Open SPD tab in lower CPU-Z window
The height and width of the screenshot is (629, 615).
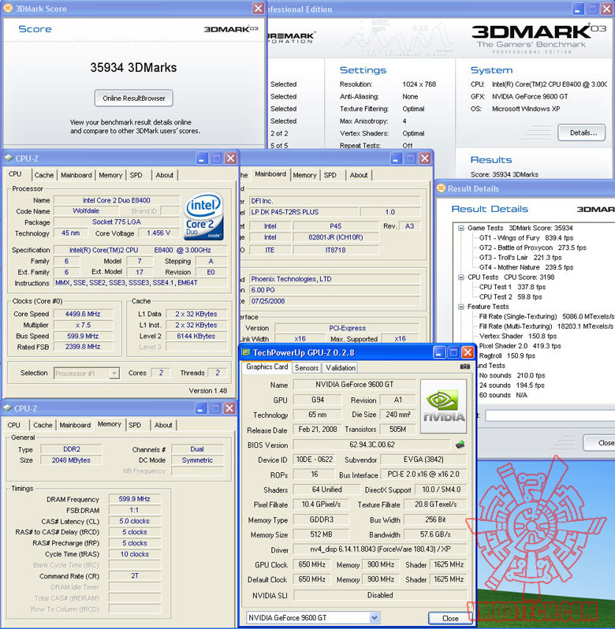click(x=135, y=425)
